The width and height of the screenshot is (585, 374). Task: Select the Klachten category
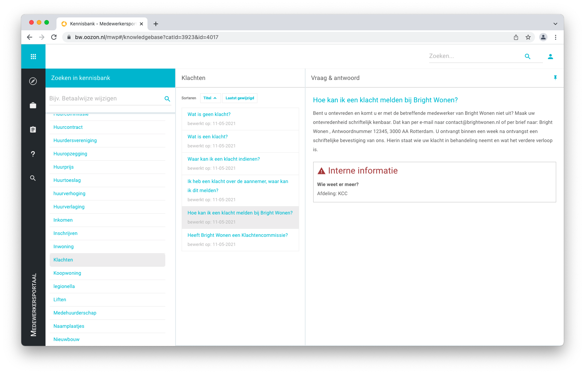click(107, 260)
